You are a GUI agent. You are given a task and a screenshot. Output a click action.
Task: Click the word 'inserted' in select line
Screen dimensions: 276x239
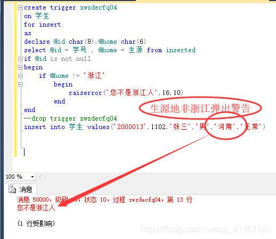[x=181, y=50]
